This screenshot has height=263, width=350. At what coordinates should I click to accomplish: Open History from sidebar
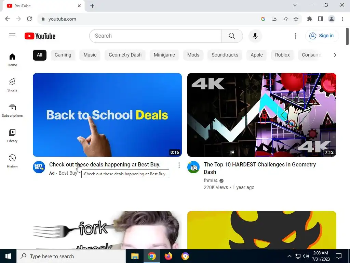(x=12, y=161)
